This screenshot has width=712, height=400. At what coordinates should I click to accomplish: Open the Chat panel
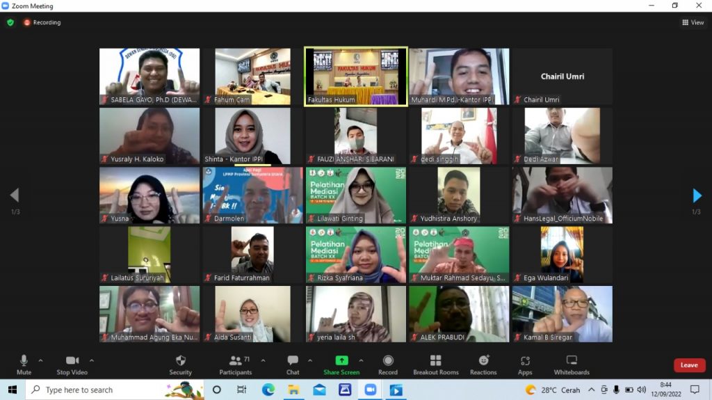293,360
